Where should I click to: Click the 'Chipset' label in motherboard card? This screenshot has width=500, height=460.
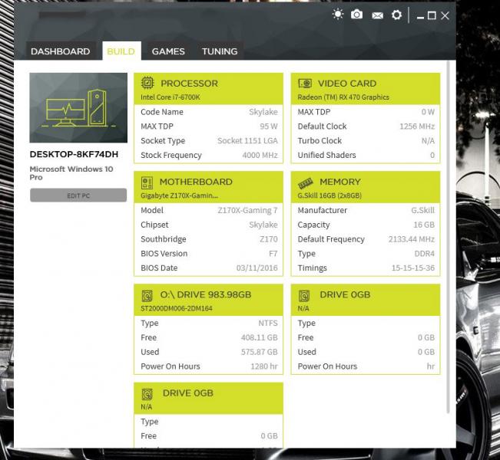pyautogui.click(x=154, y=225)
